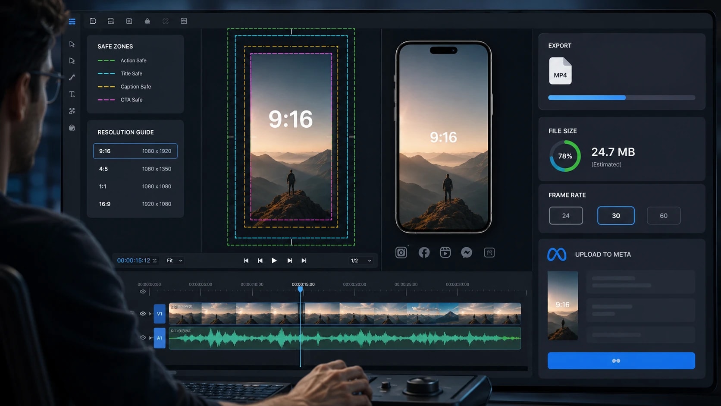The image size is (721, 406).
Task: Click the 78% file size ring
Action: 565,156
